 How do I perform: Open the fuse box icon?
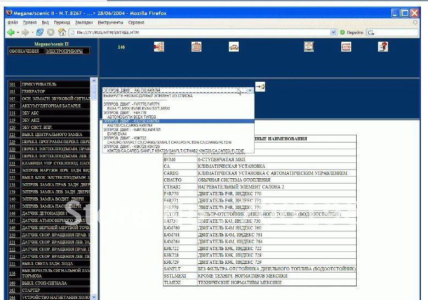[x=196, y=47]
